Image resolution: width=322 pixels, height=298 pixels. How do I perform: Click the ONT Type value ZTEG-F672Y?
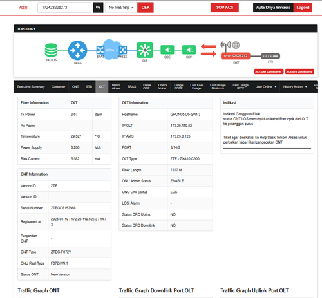coord(61,252)
